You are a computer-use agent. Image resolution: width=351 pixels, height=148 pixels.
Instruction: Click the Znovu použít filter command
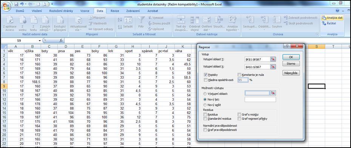coord(159,23)
